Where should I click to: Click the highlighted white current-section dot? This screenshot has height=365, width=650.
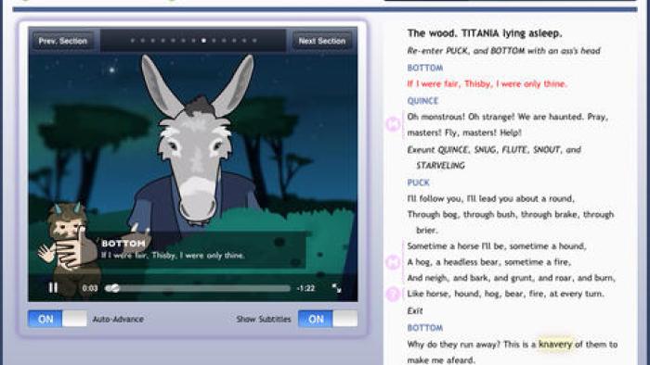coord(203,41)
